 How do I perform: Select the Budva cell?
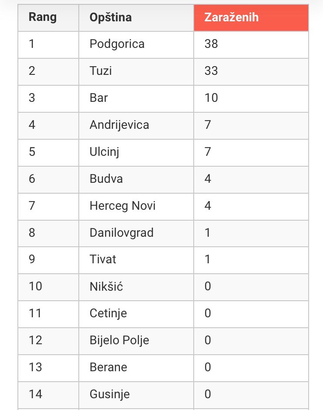[x=136, y=180]
